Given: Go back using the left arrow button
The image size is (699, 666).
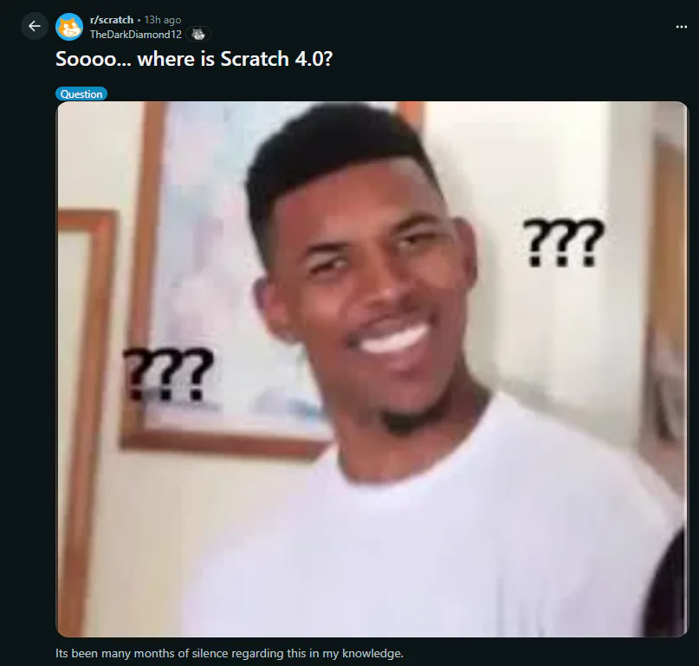Looking at the screenshot, I should 35,26.
